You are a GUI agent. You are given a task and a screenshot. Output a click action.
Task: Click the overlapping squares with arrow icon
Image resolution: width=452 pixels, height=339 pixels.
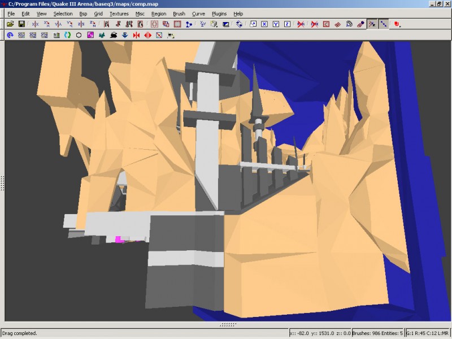pos(253,24)
